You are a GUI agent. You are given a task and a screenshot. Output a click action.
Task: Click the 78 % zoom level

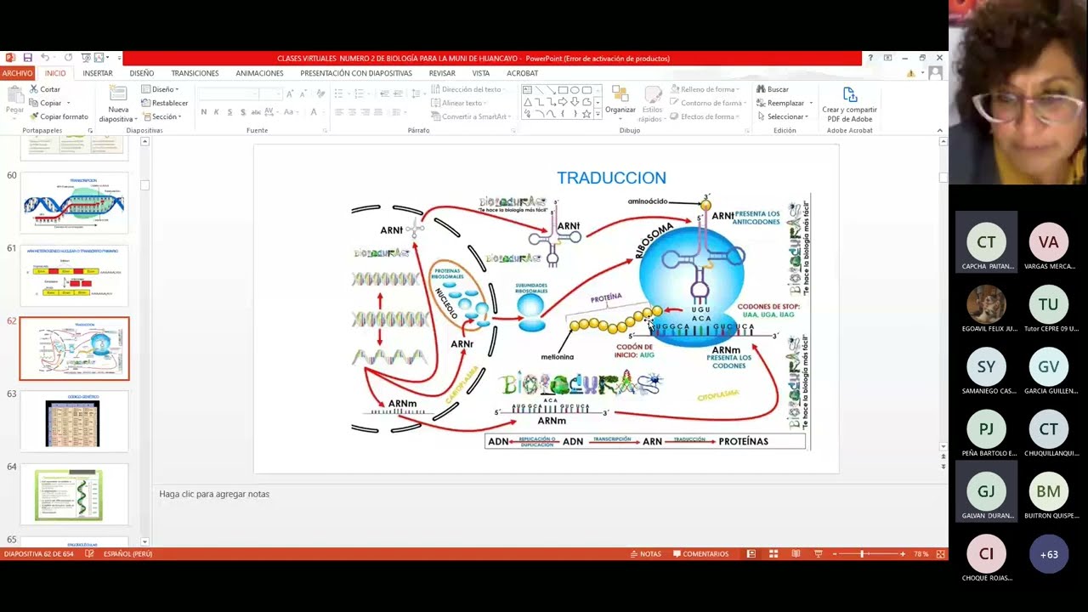coord(921,553)
